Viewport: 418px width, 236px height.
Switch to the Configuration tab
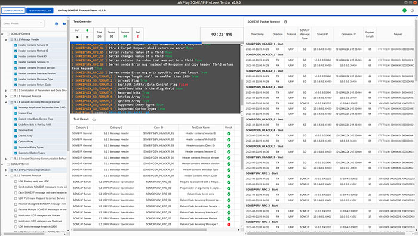pyautogui.click(x=13, y=10)
